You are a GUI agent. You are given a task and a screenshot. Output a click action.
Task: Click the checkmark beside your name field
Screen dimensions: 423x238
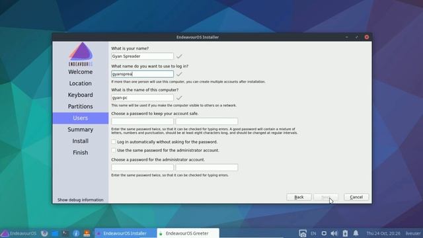[x=179, y=56]
